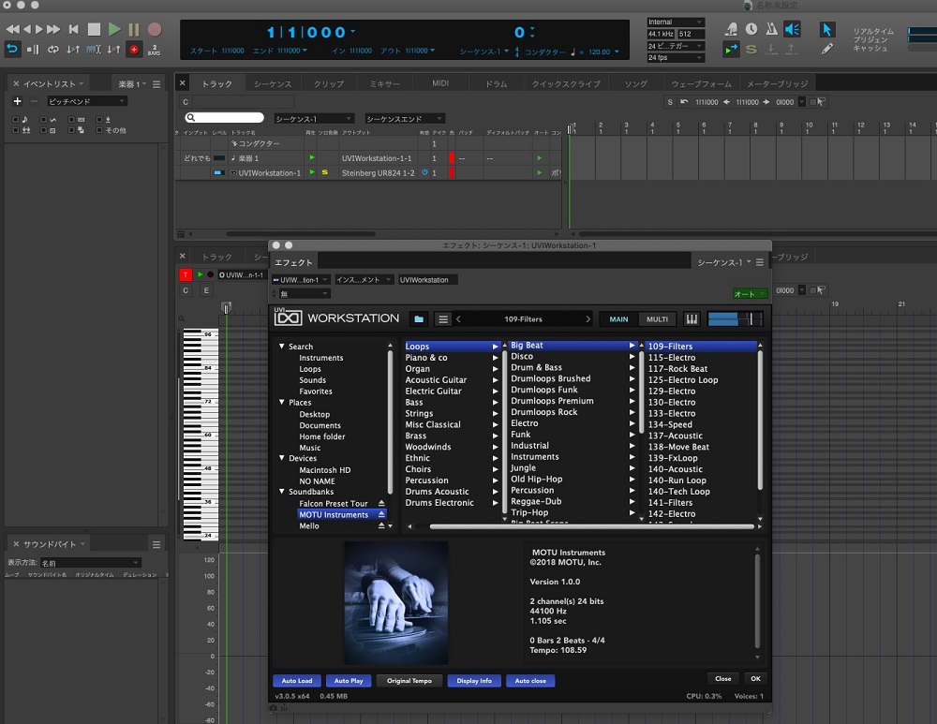Toggle Overdub record mode red icon
937x724 pixels.
pos(134,50)
